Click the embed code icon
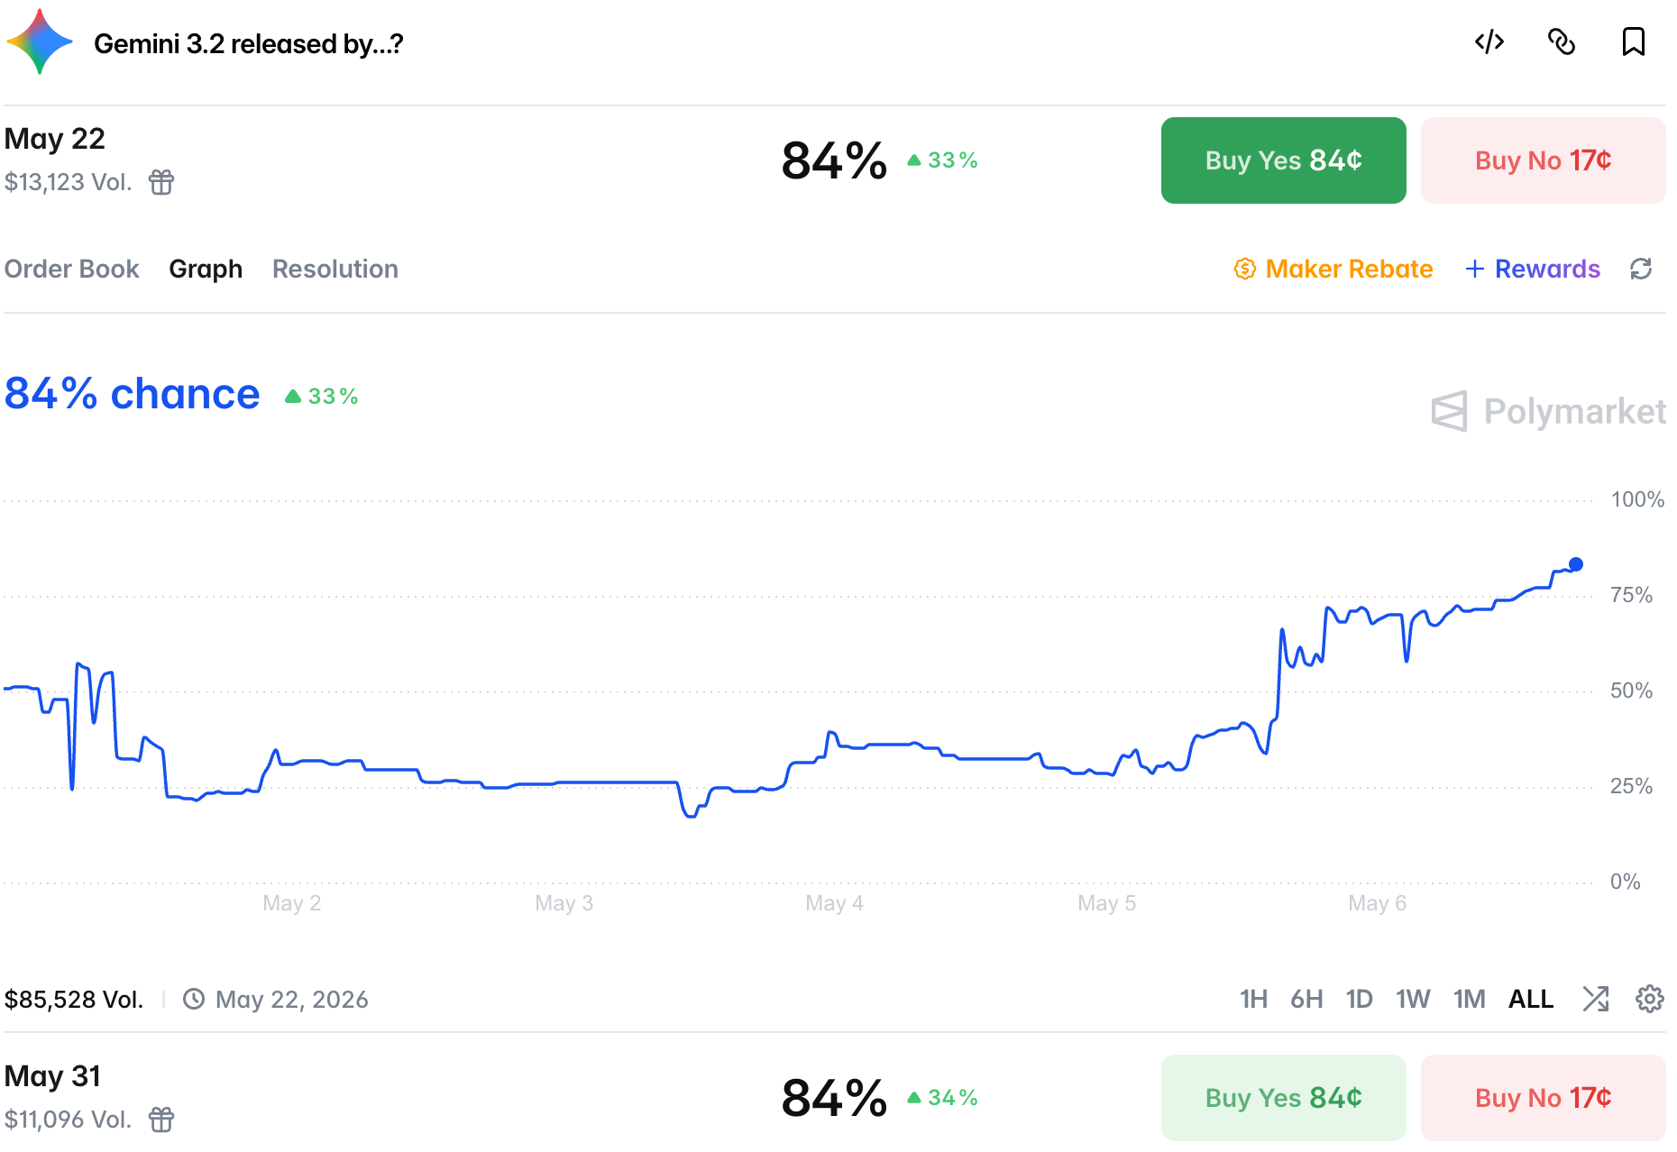Image resolution: width=1677 pixels, height=1152 pixels. pos(1489,42)
